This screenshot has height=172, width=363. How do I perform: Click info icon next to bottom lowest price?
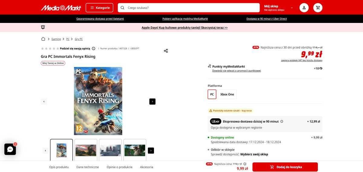245,164
